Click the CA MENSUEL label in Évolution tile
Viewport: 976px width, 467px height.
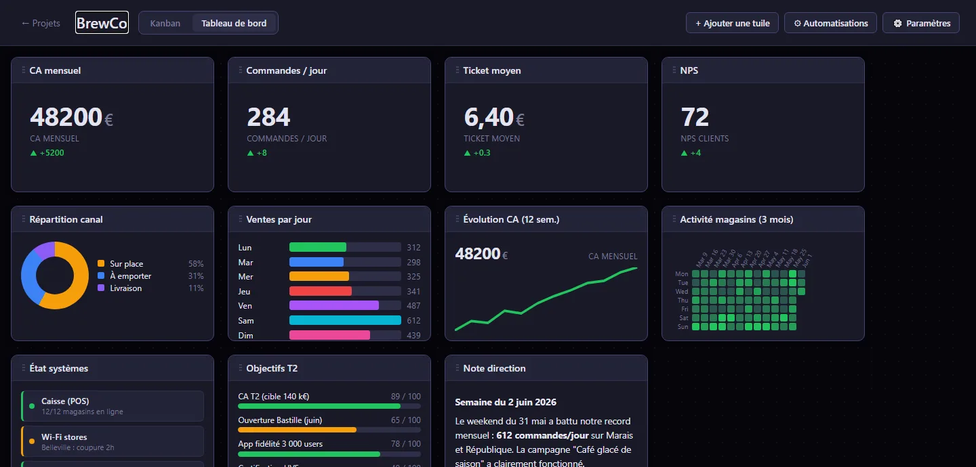(x=613, y=257)
